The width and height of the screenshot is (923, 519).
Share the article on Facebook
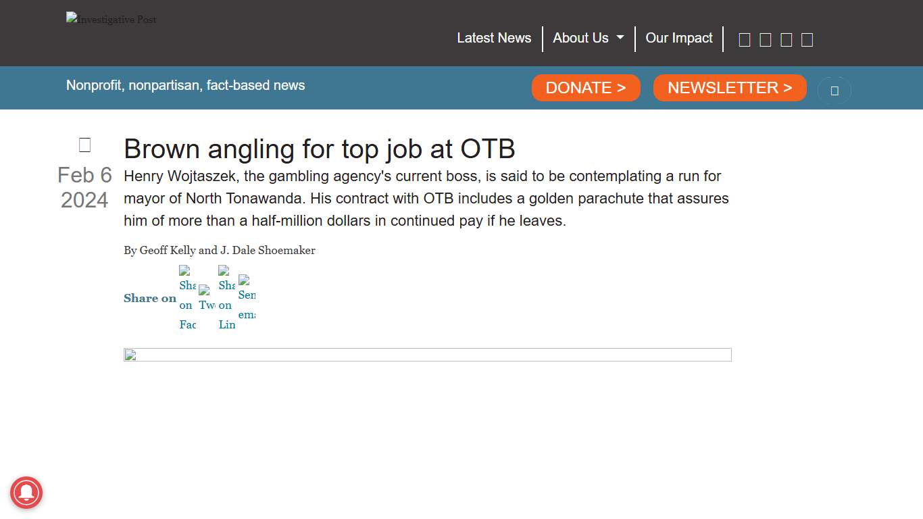(187, 298)
